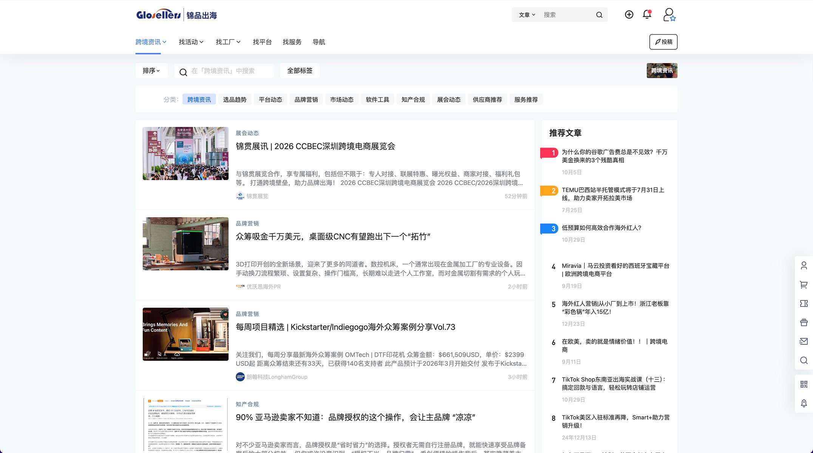
Task: Expand the 找活动 navigation dropdown
Action: click(191, 42)
